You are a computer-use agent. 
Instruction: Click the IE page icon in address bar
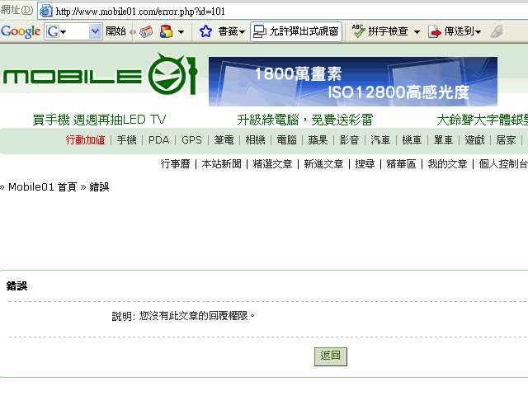[x=46, y=11]
